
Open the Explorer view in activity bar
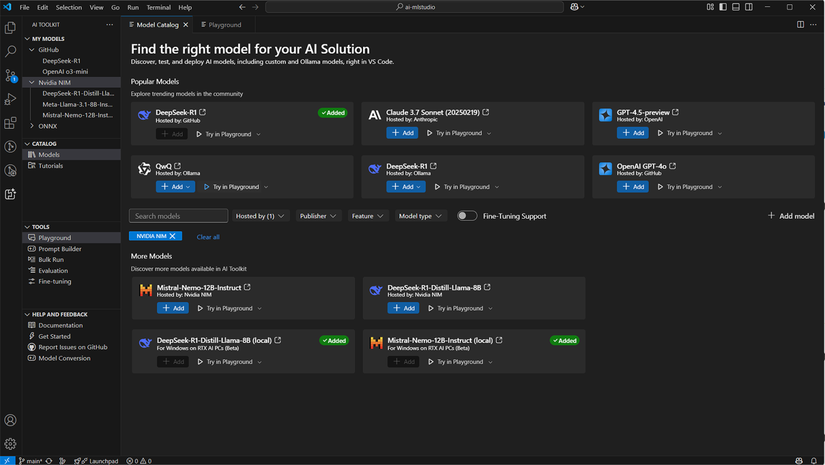point(10,28)
